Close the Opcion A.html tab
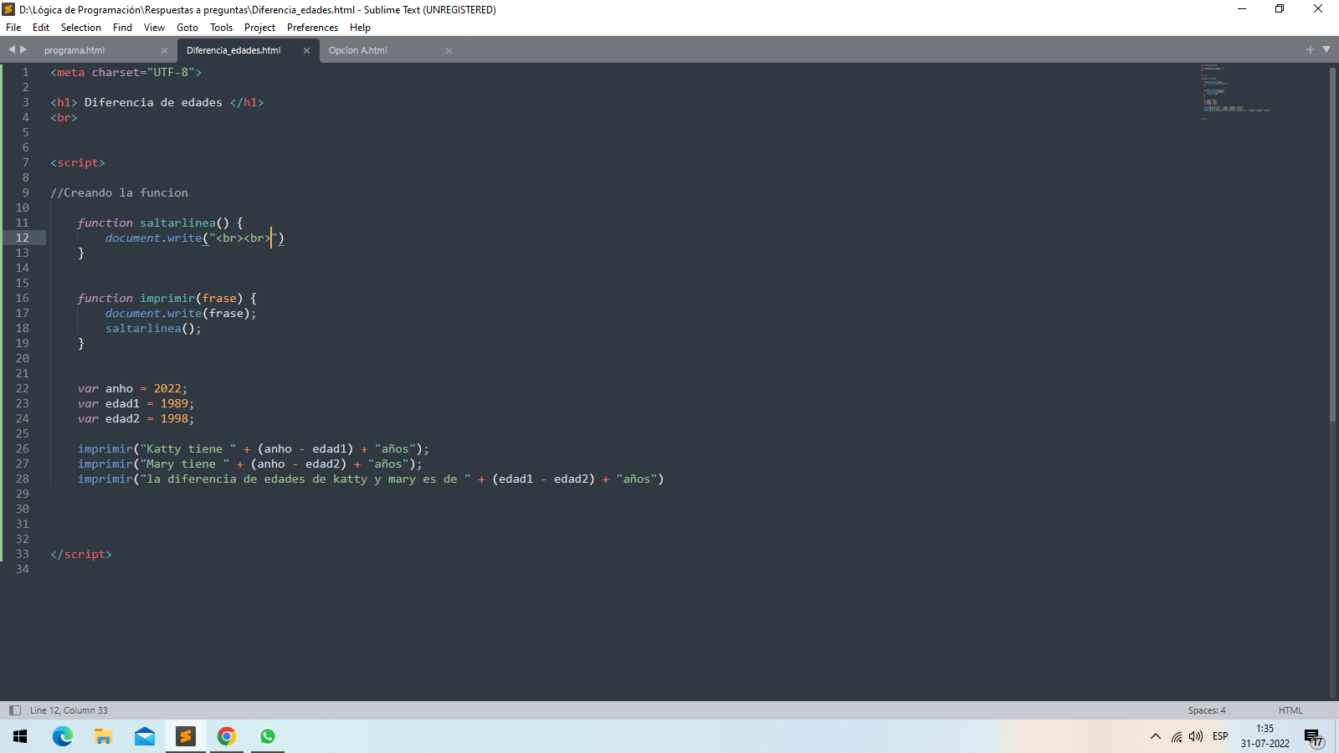 coord(449,51)
